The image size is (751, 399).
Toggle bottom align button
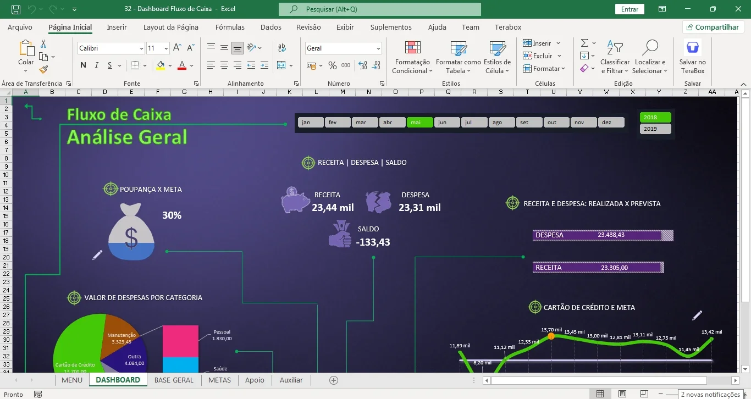pos(238,48)
